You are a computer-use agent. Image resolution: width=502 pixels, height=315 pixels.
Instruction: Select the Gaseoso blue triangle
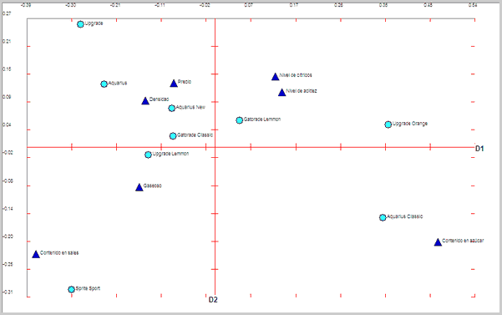tap(139, 187)
